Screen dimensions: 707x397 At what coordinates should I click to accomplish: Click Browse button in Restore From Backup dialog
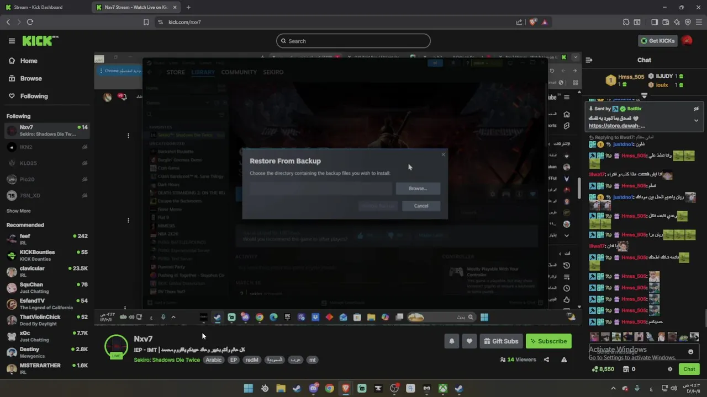(418, 189)
